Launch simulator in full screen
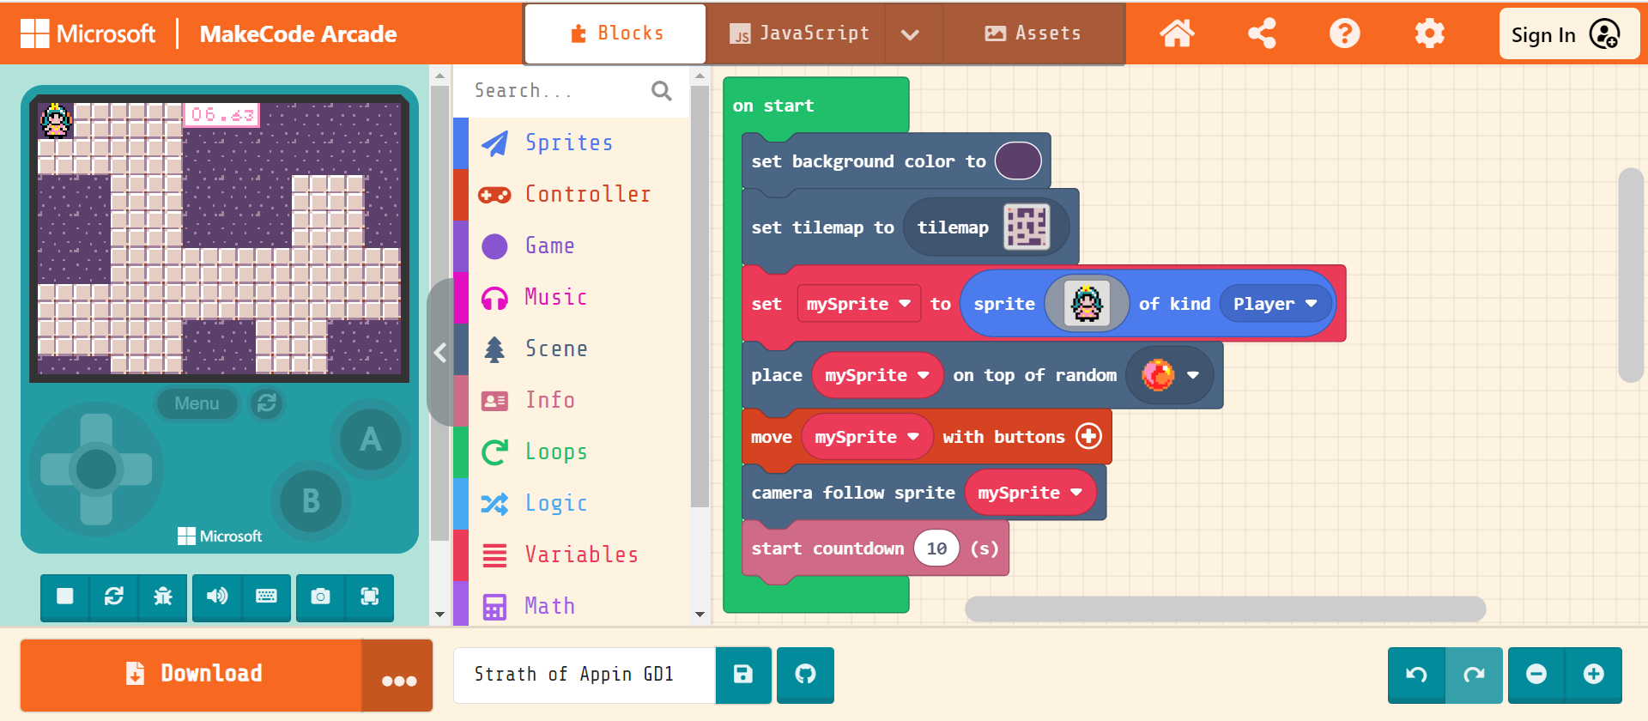Screen dimensions: 1648x721 click(x=369, y=597)
